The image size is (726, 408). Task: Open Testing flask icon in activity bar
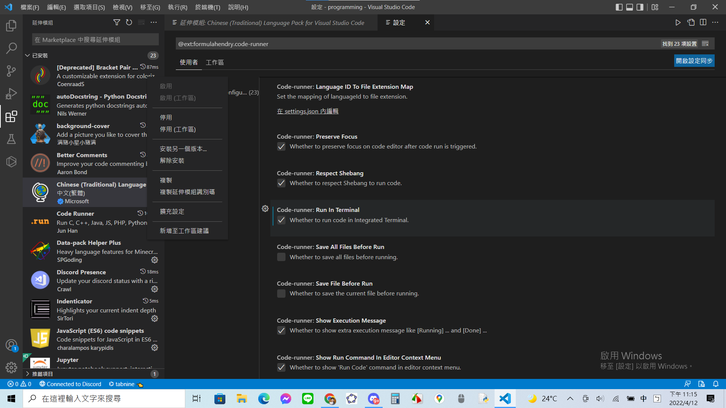11,139
